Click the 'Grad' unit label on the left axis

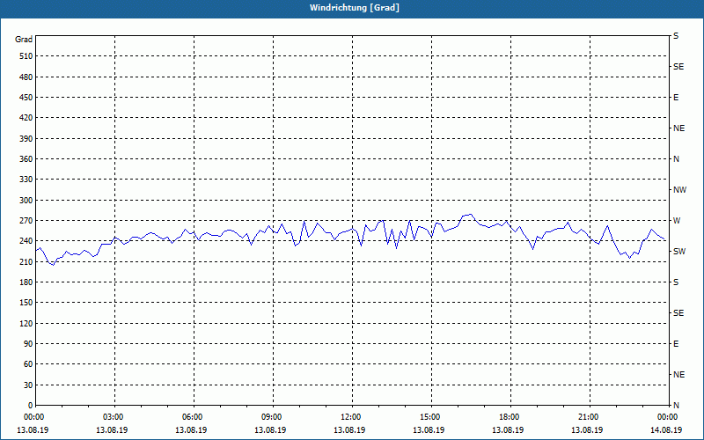point(24,40)
